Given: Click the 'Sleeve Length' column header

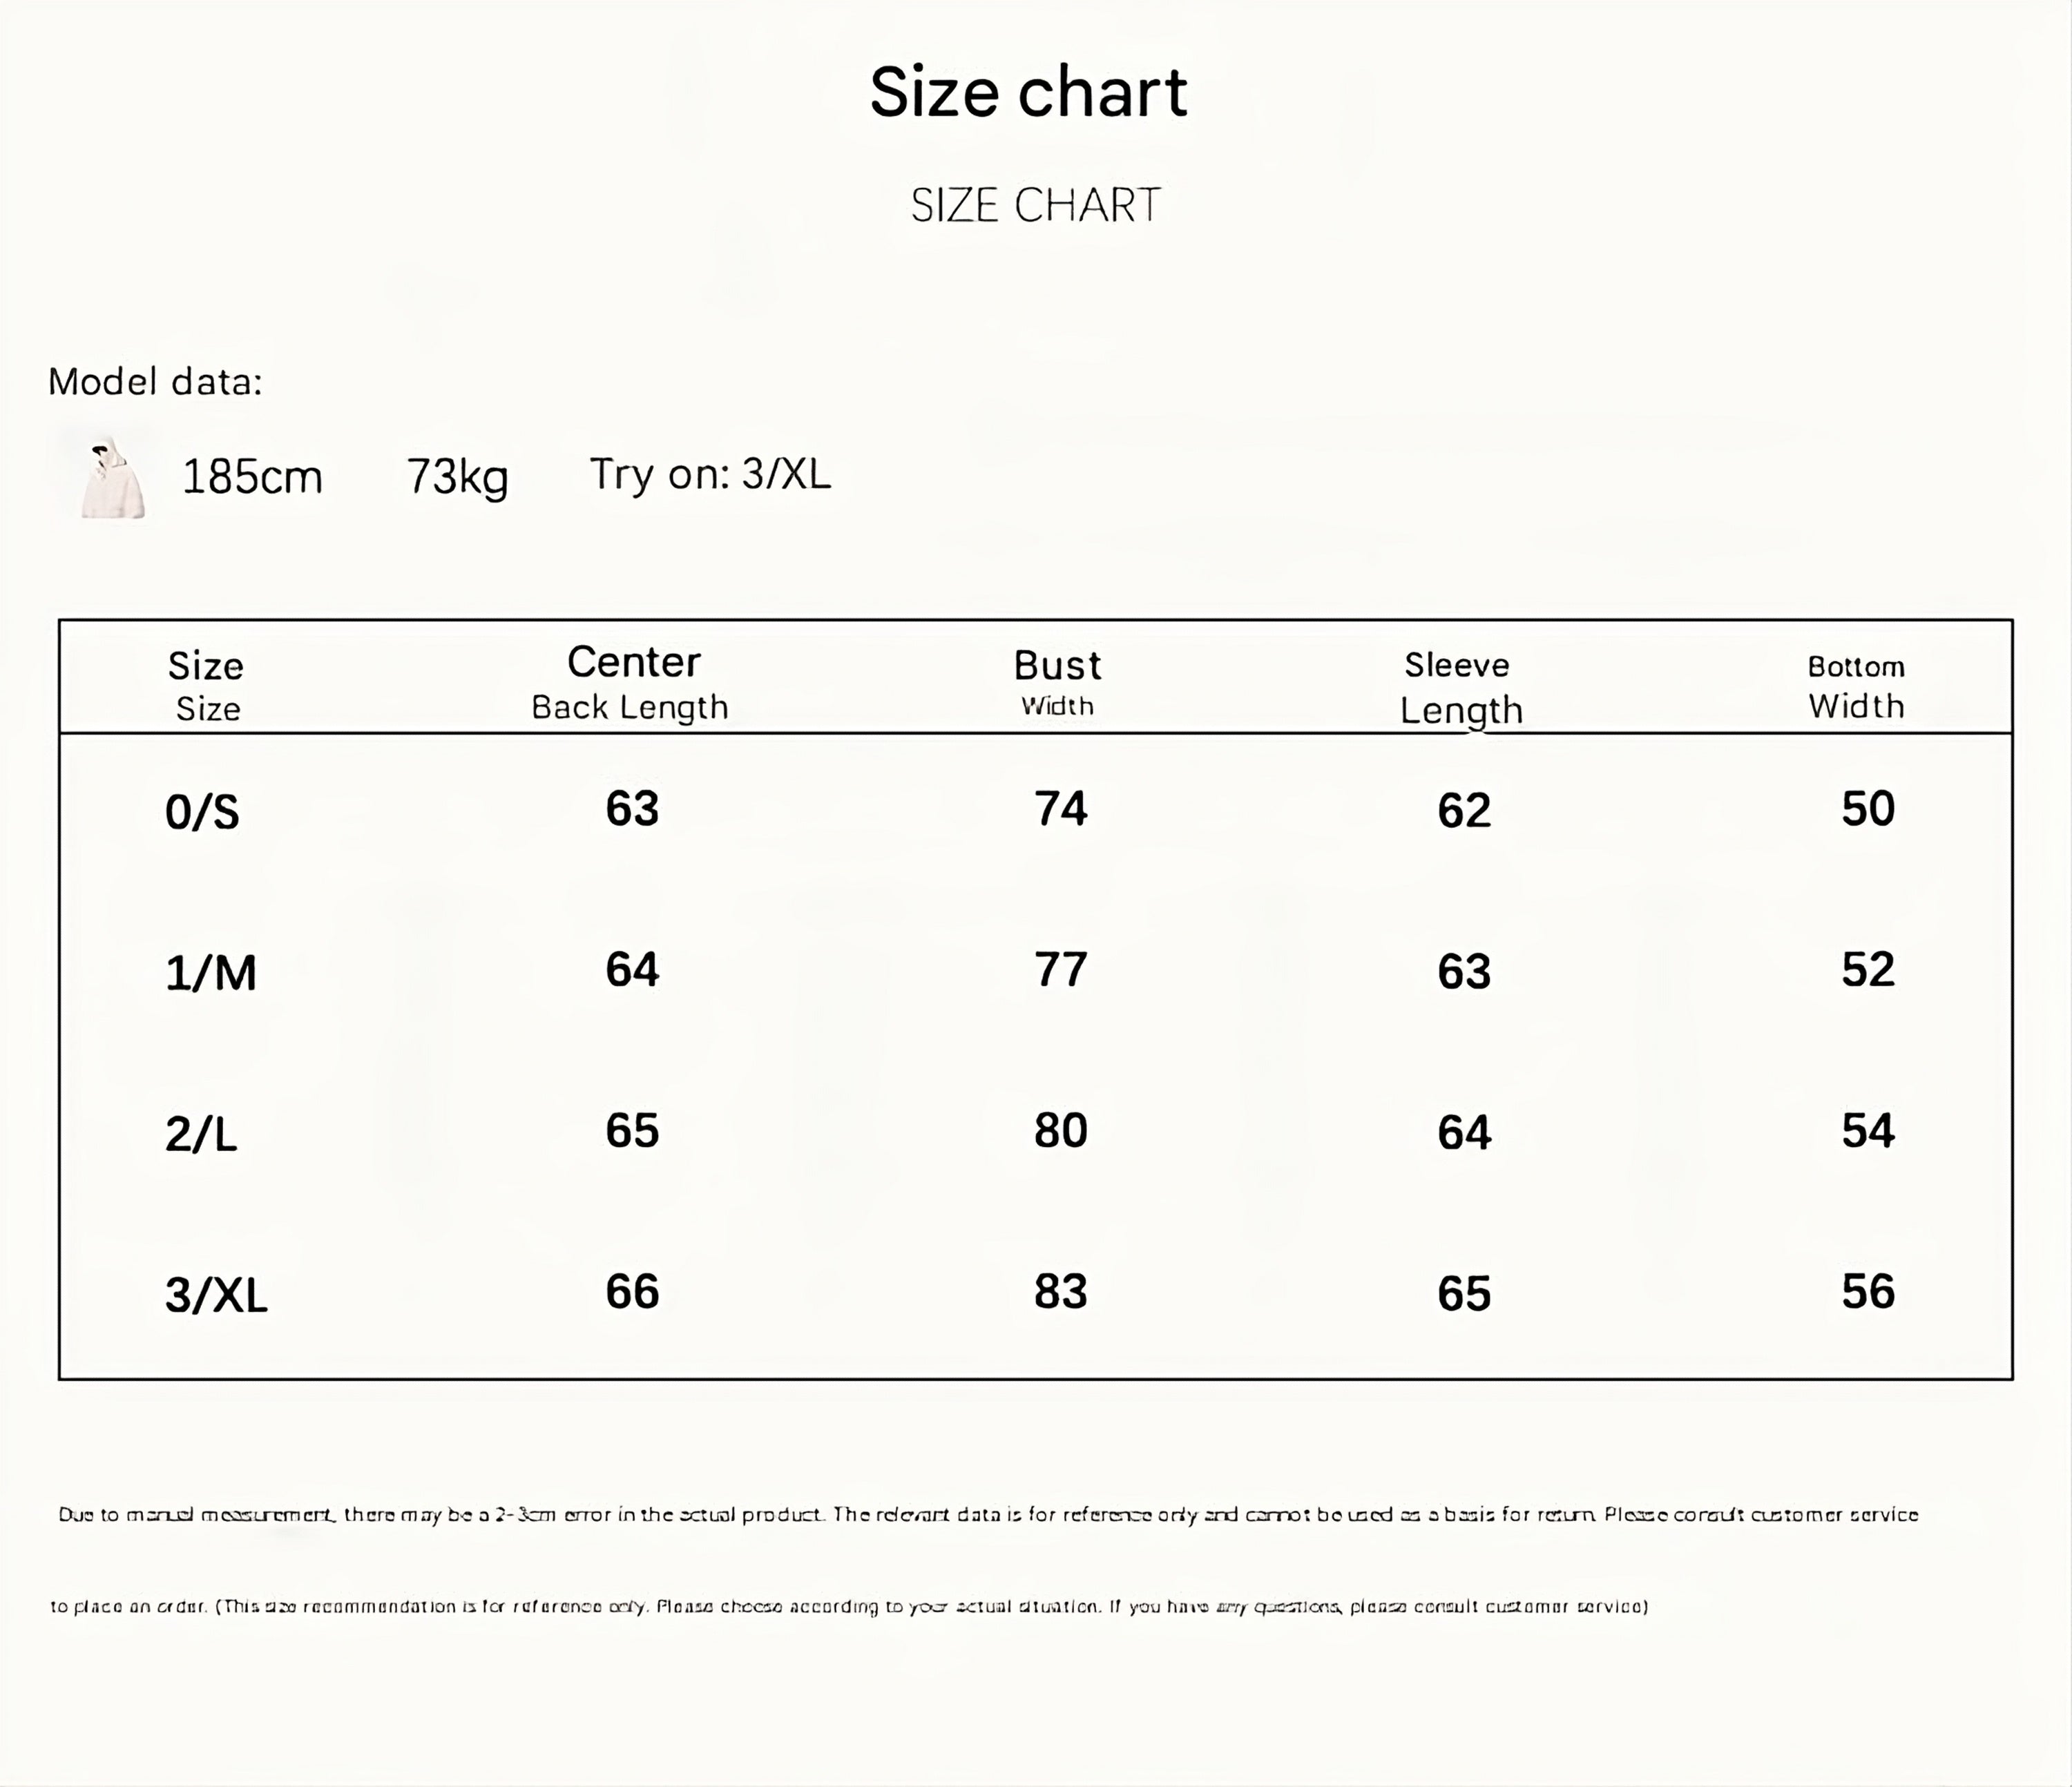Looking at the screenshot, I should (x=1459, y=687).
